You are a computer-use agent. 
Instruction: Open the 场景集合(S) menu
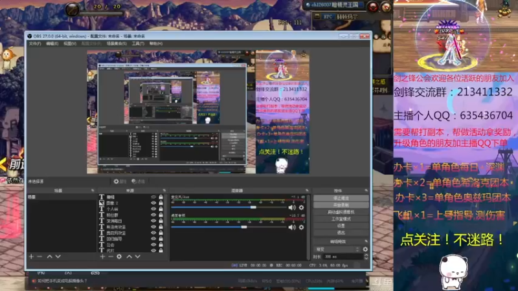(117, 43)
